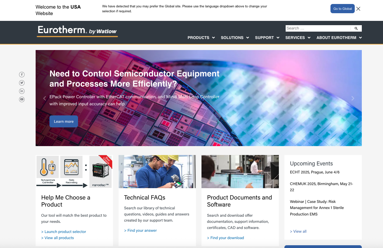Viewport: 383px width, 248px height.
Task: Expand the Solutions menu
Action: tap(235, 38)
